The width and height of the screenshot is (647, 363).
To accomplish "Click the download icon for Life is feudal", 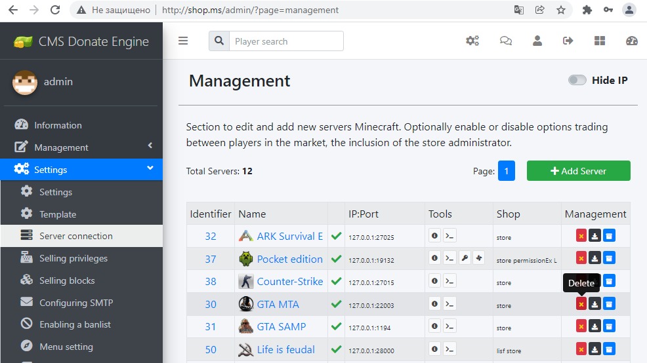I will click(595, 349).
